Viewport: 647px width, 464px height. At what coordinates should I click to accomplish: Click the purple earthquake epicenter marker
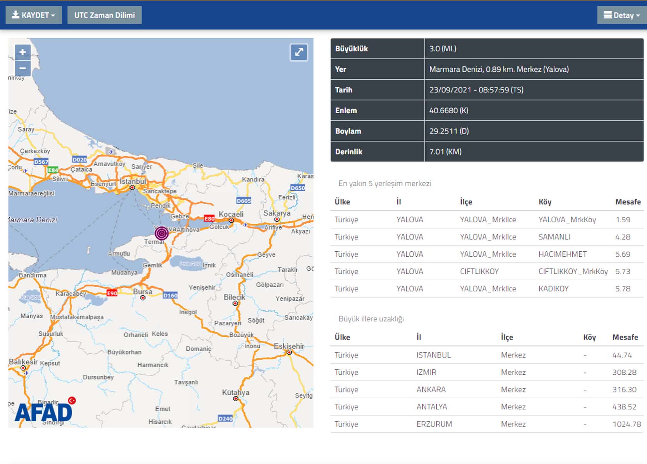pos(161,233)
